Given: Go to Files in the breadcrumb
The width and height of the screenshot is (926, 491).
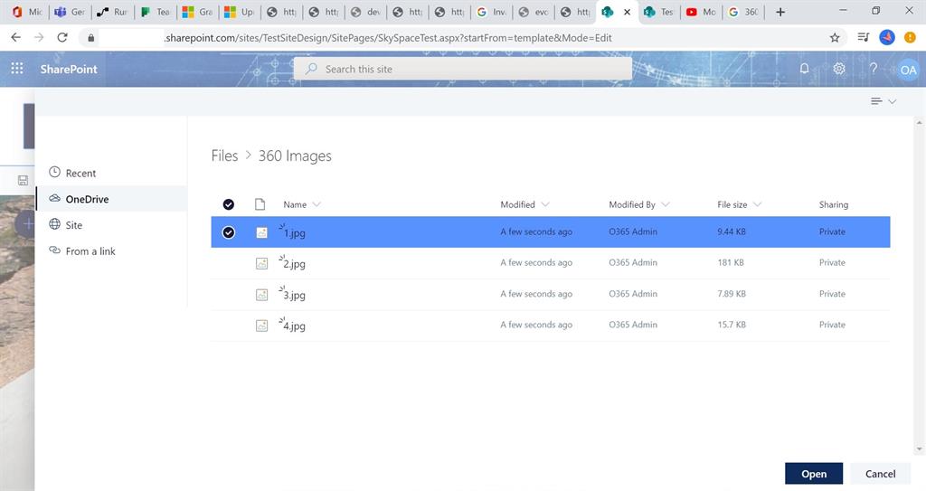Looking at the screenshot, I should coord(224,156).
